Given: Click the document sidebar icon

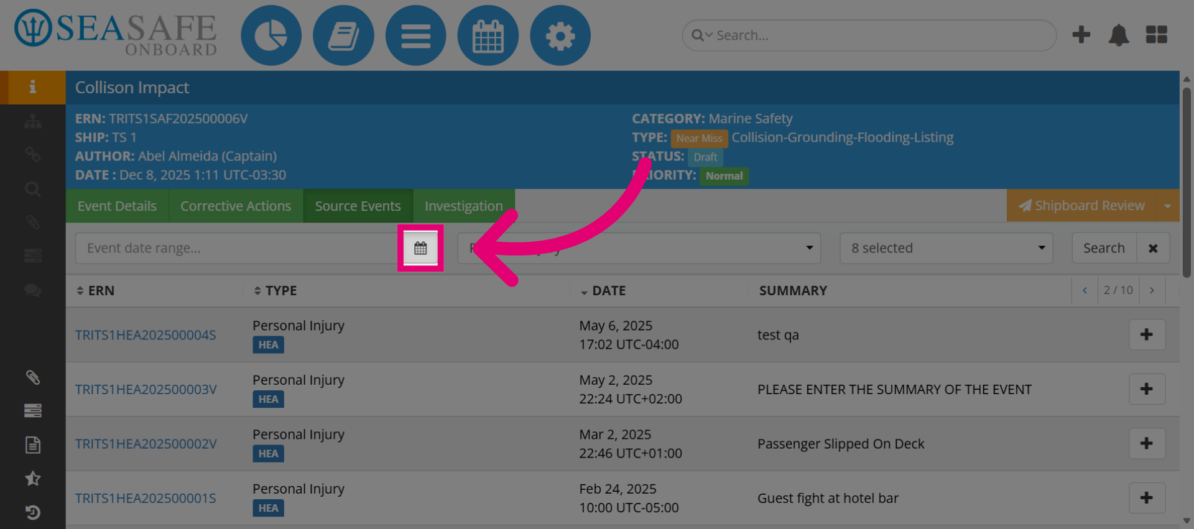Looking at the screenshot, I should coord(32,444).
